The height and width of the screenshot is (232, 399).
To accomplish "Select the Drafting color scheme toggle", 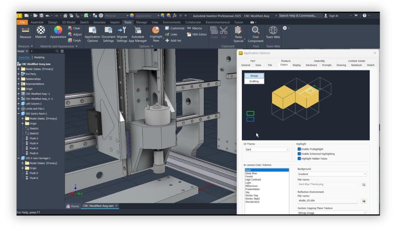I will tap(254, 81).
